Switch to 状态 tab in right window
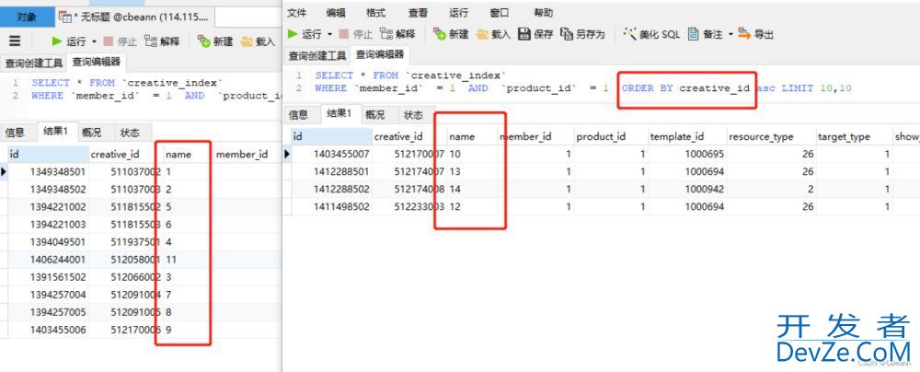This screenshot has height=372, width=920. point(413,114)
